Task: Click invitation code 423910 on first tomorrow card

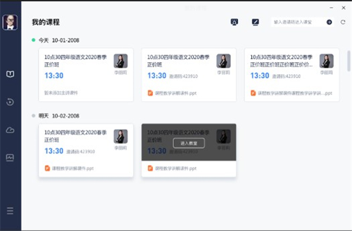Action: (x=80, y=152)
